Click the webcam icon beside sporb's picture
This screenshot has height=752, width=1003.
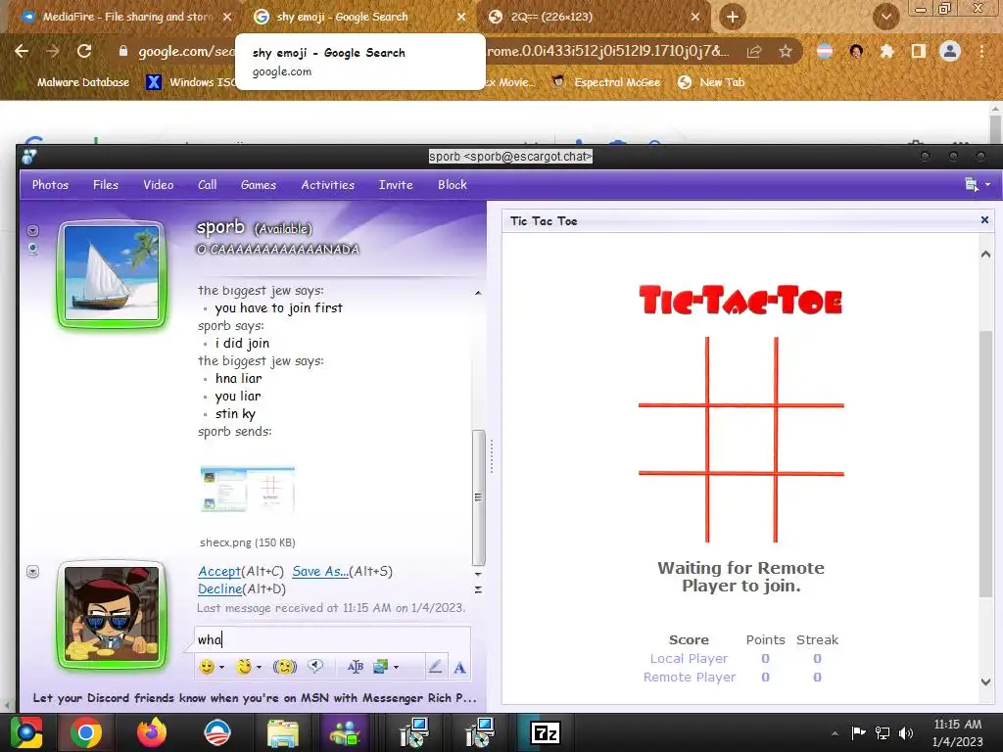[33, 250]
